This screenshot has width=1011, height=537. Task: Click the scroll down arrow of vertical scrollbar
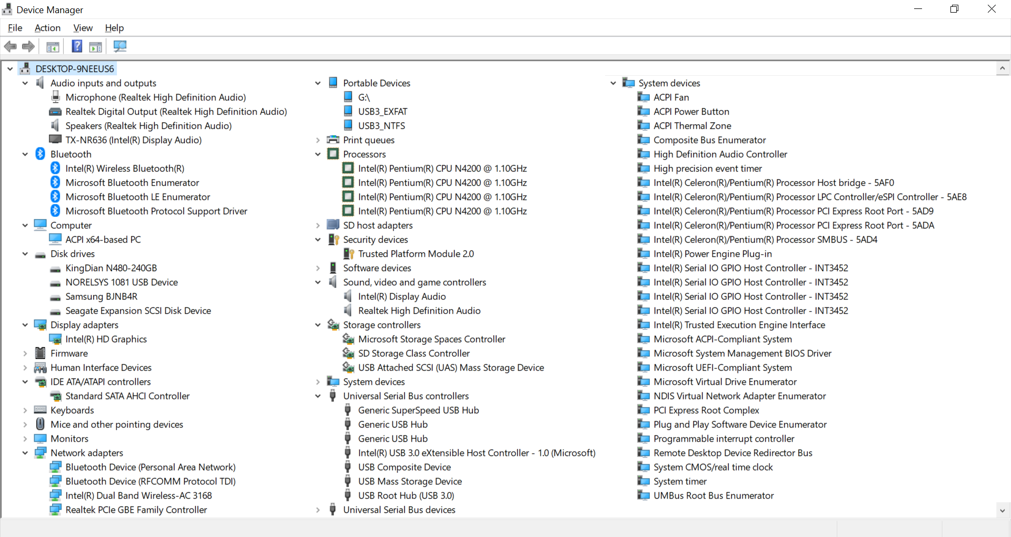point(1002,510)
